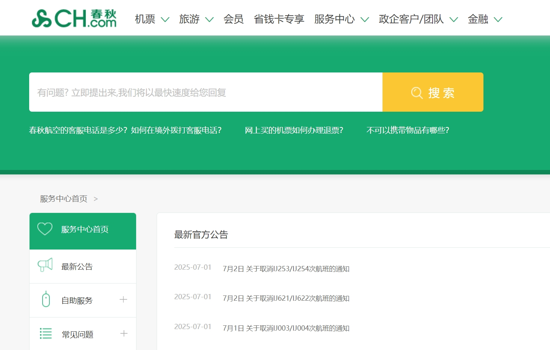The width and height of the screenshot is (550, 350).
Task: Focus the question search input field
Action: [206, 92]
